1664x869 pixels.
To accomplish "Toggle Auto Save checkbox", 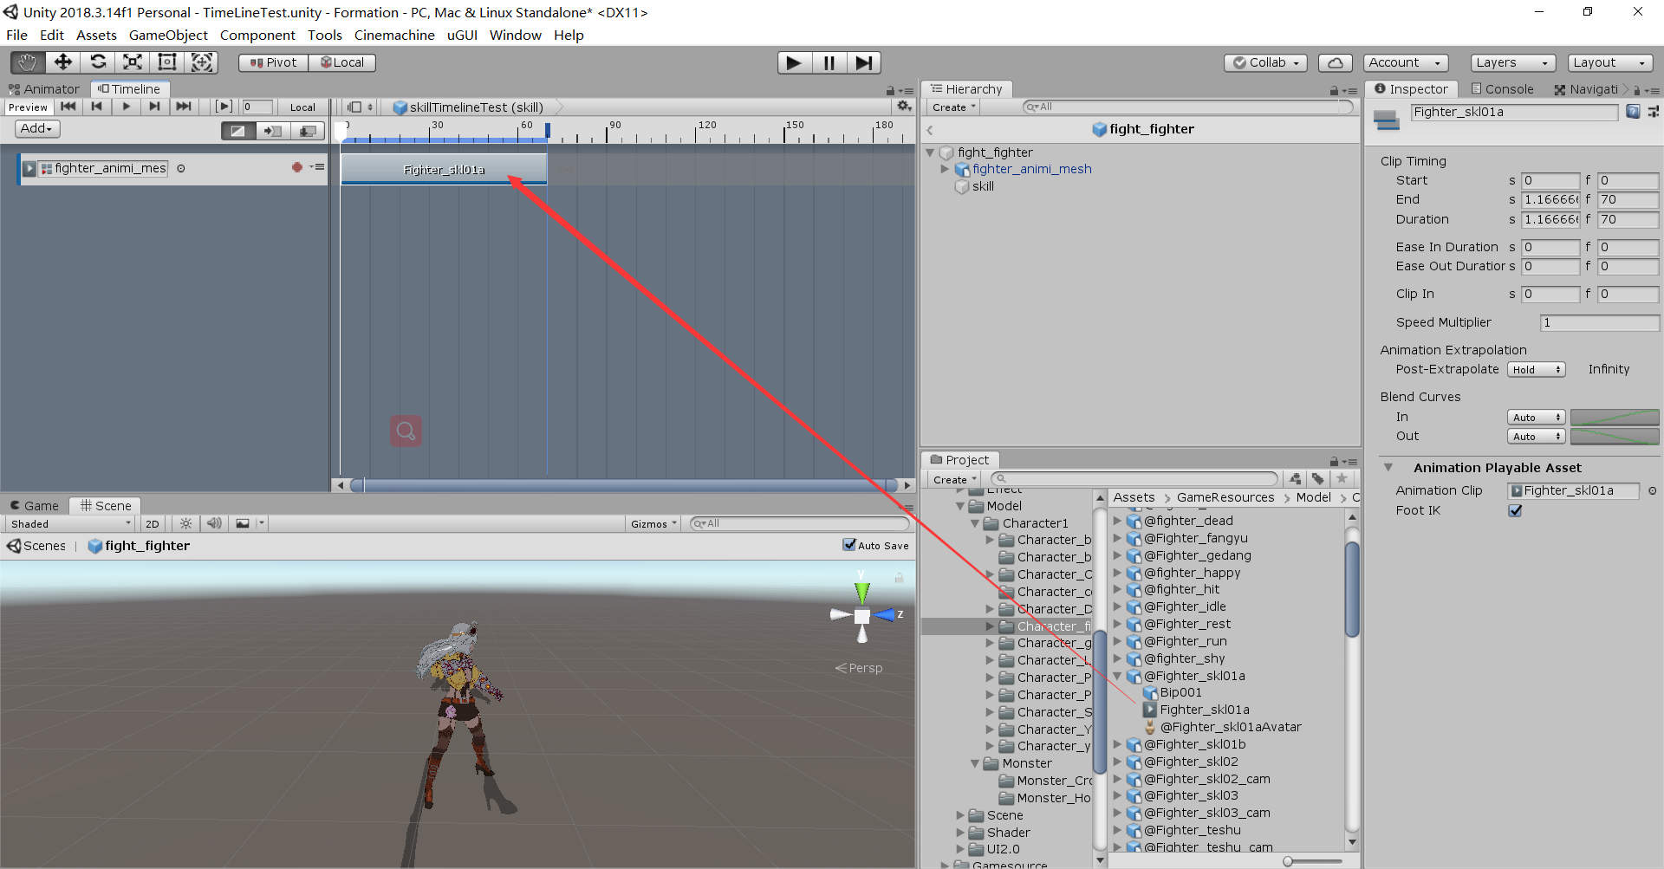I will coord(849,545).
